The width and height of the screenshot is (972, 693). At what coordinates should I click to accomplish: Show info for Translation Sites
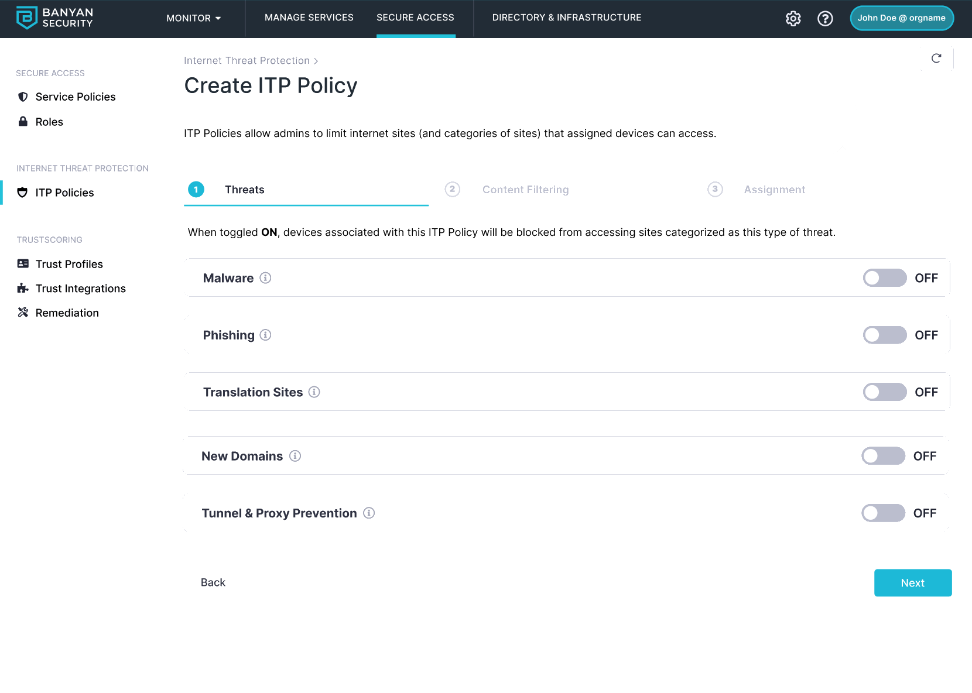(314, 392)
